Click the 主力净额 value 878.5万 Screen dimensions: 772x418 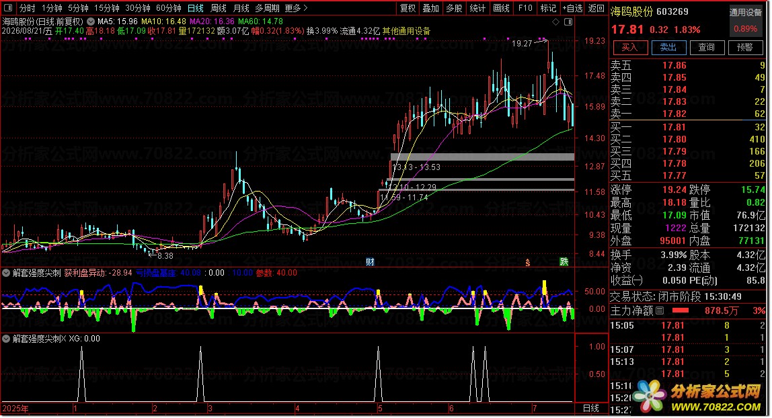click(722, 310)
